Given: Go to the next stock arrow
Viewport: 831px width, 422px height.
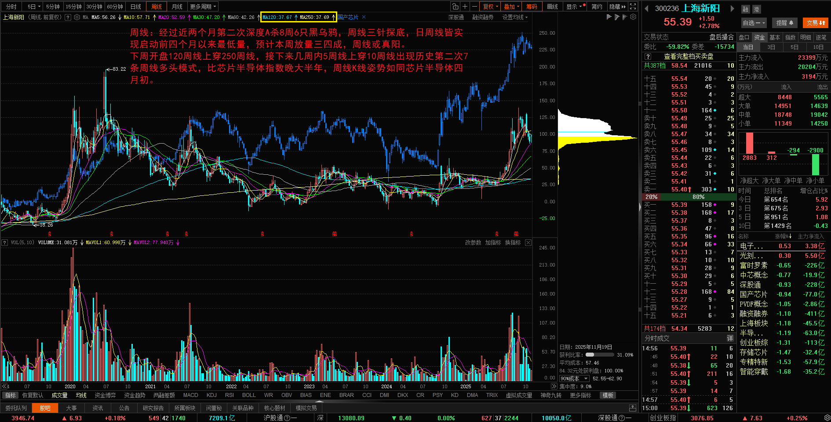Looking at the screenshot, I should click(732, 8).
